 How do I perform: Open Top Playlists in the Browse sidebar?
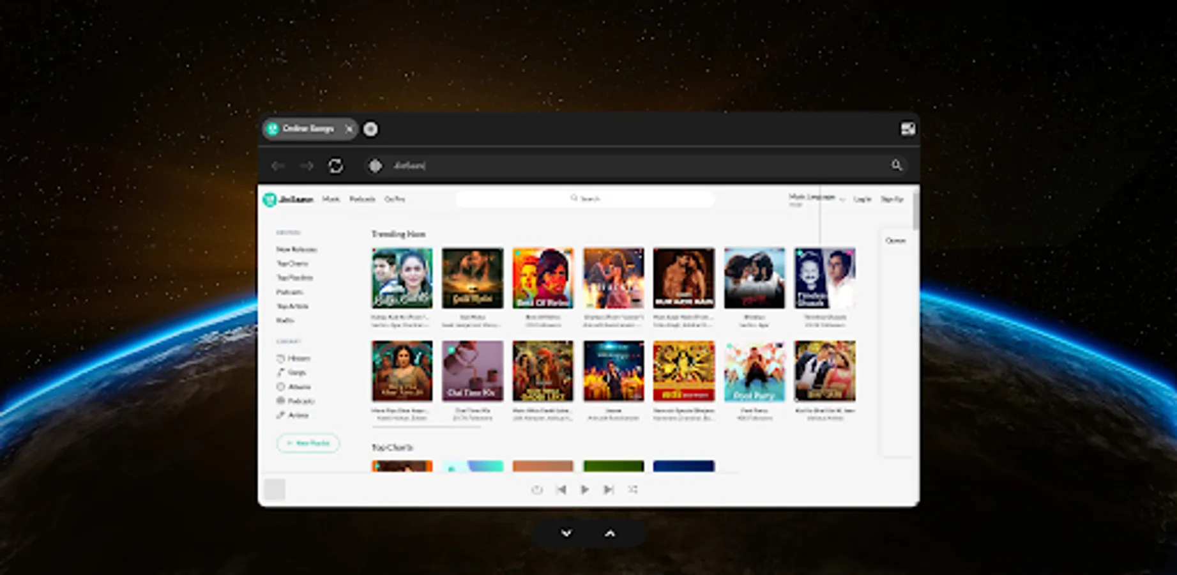coord(294,278)
